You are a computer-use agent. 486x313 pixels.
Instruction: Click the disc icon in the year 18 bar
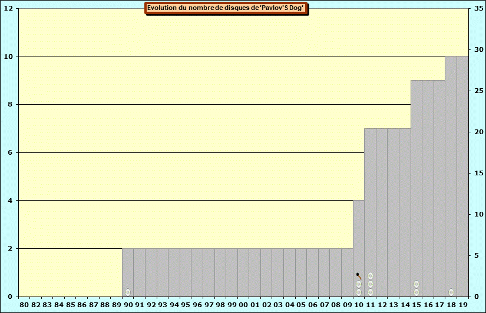(x=451, y=292)
